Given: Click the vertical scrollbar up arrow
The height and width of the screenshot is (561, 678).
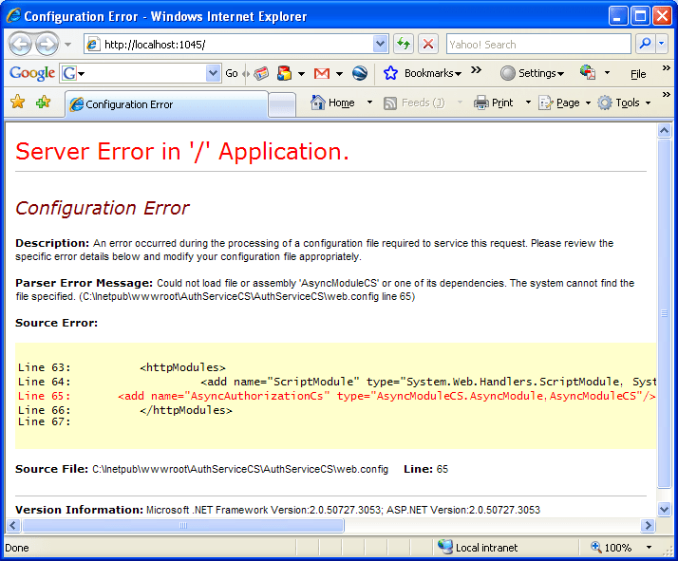Looking at the screenshot, I should (664, 130).
